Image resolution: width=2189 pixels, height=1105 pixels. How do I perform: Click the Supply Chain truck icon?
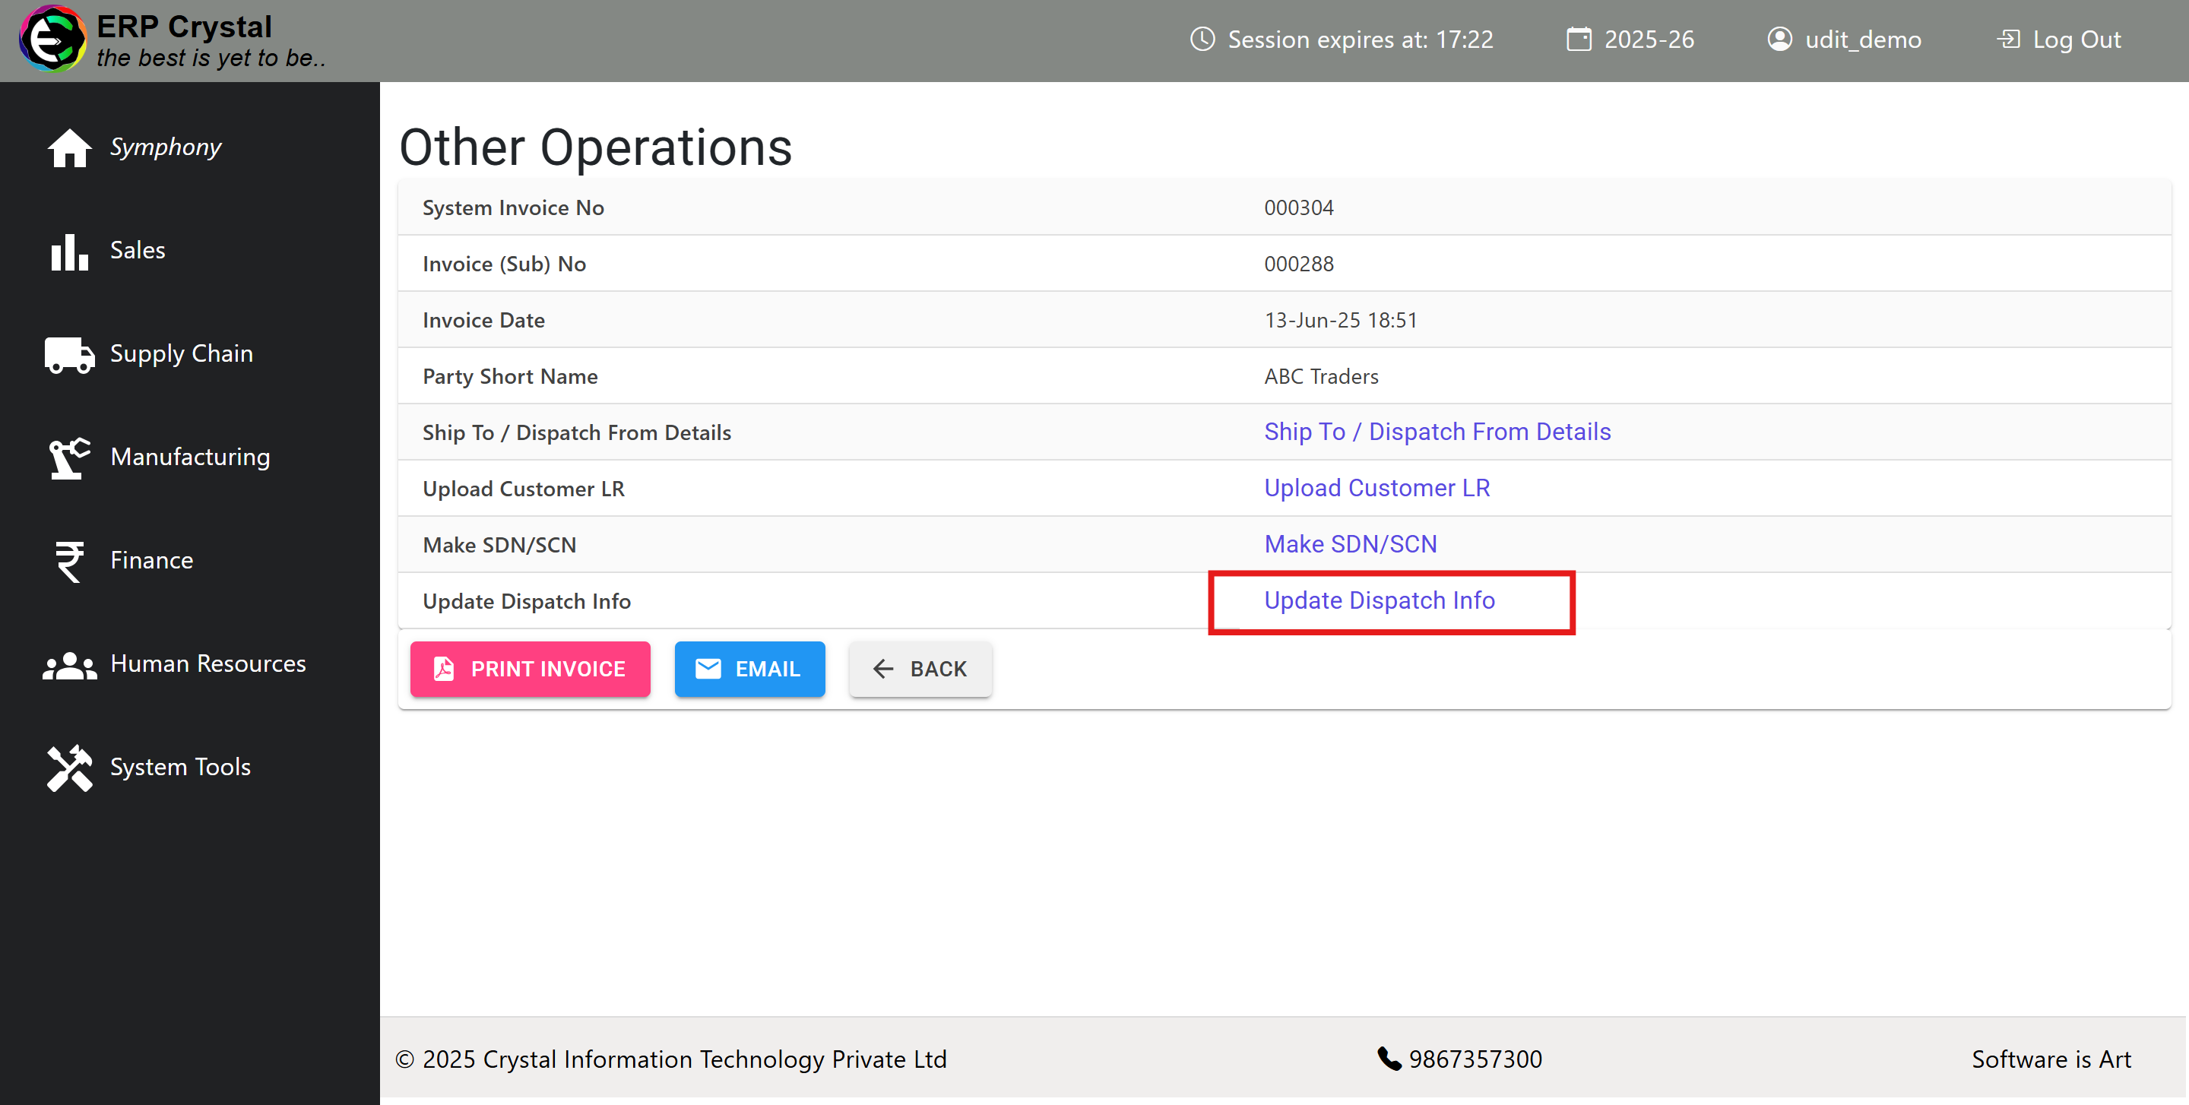tap(70, 354)
